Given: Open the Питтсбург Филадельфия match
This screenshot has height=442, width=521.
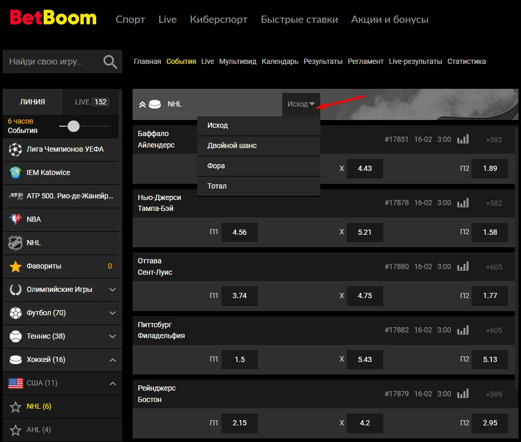Looking at the screenshot, I should (x=161, y=330).
